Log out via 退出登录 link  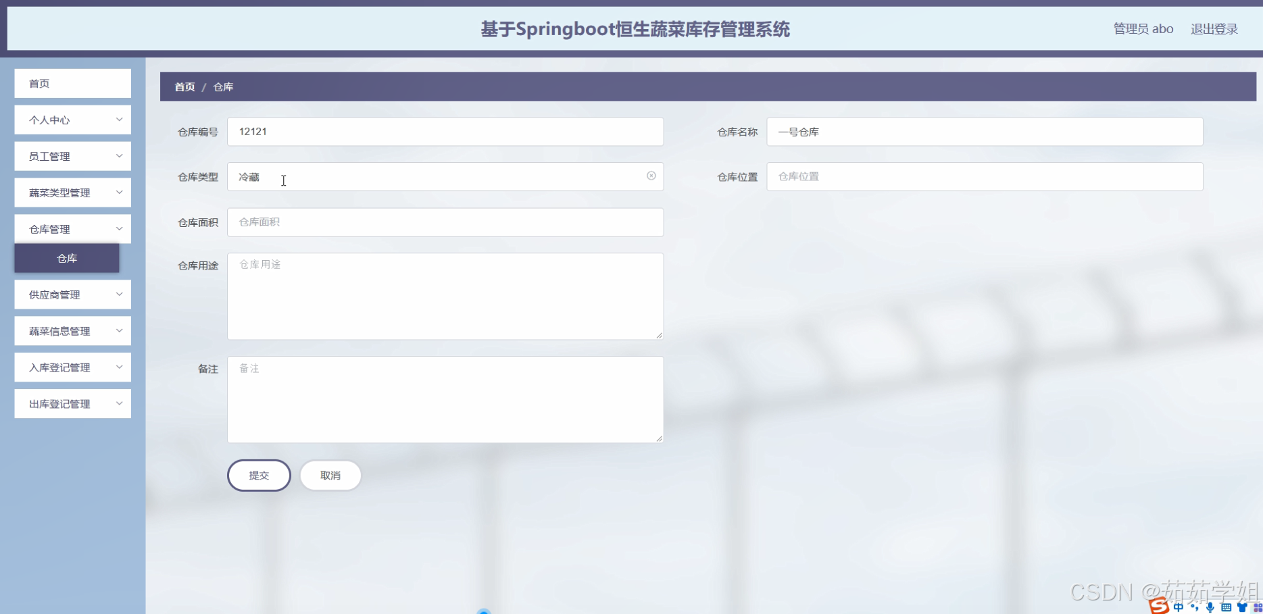click(1214, 29)
